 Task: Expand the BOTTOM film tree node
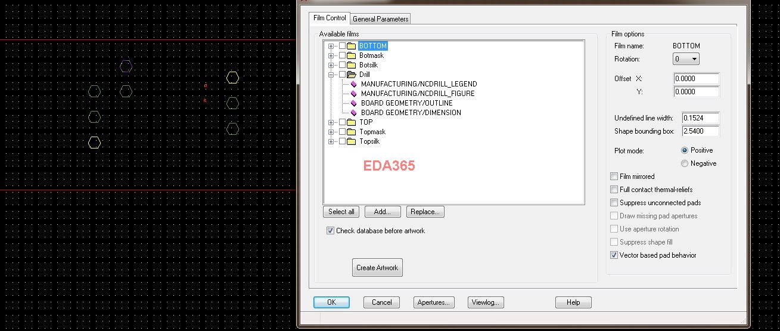331,46
